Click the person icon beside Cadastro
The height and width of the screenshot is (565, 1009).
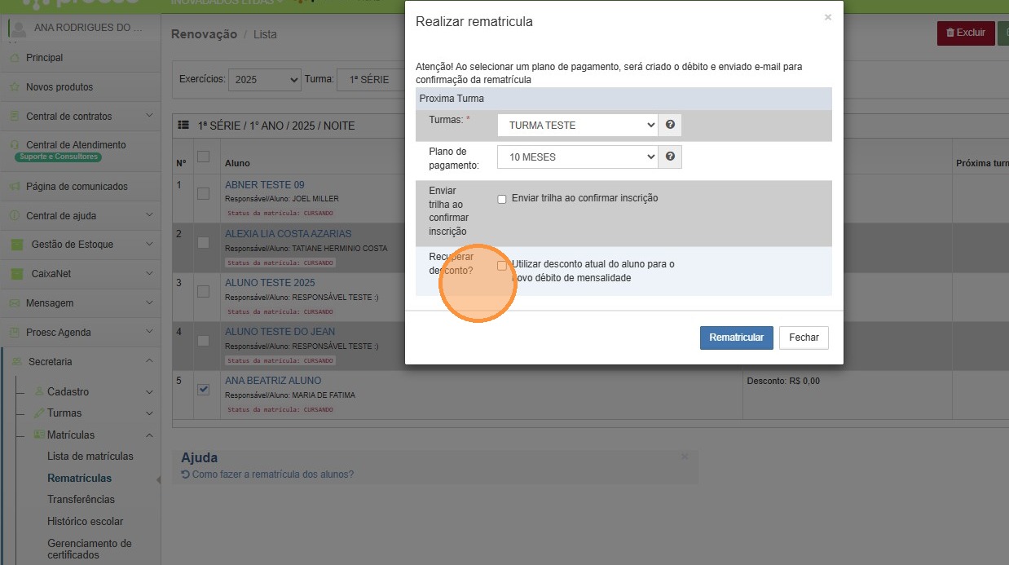(x=39, y=392)
